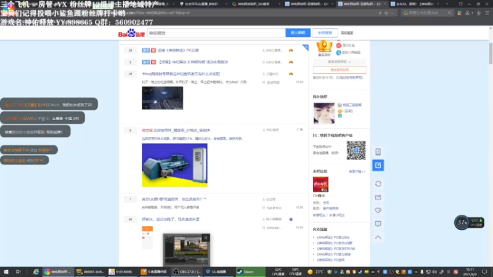Open the orange thumbnail under 好家伙 post
The width and height of the screenshot is (493, 277).
coord(147,237)
